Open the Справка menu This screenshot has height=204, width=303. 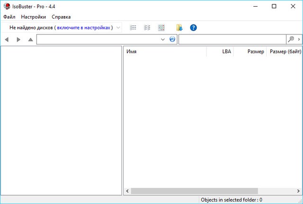[x=61, y=17]
